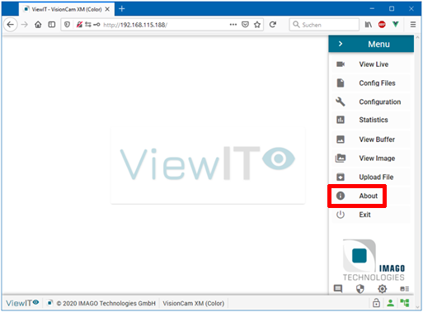Open the browser hamburger menu

tap(413, 25)
